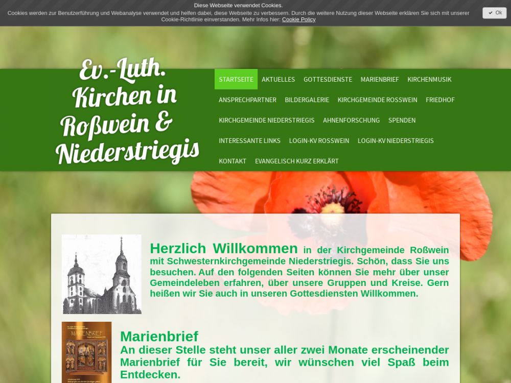Open Interessante Links page
Image resolution: width=511 pixels, height=383 pixels.
click(x=249, y=140)
